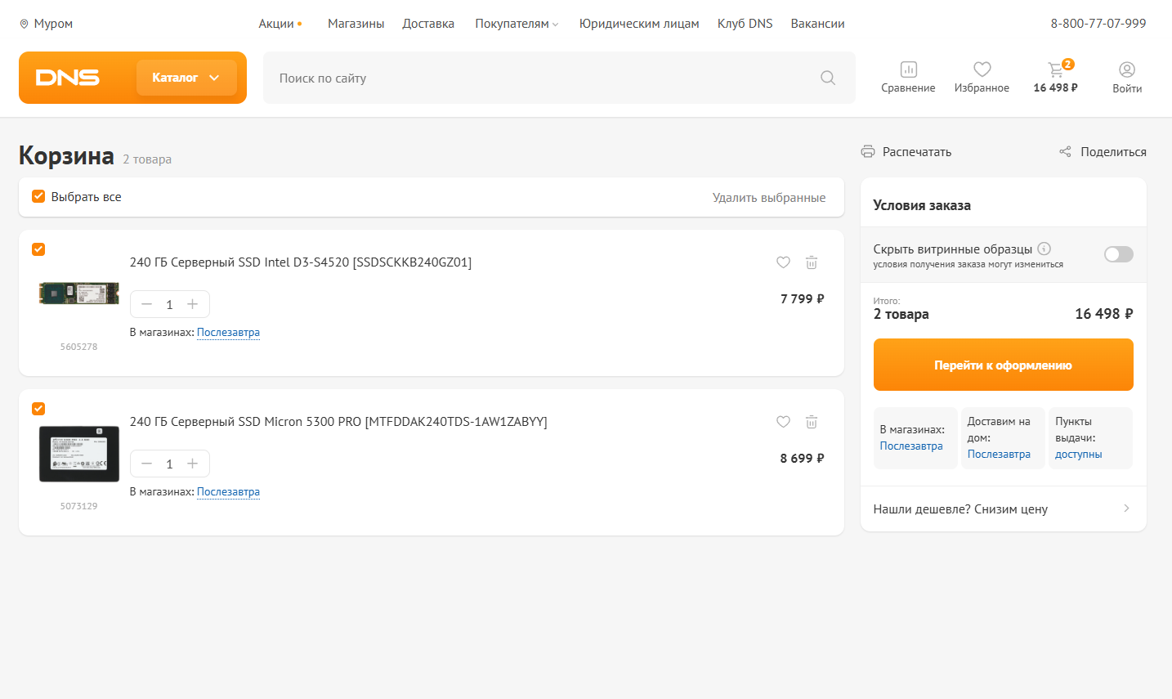Screen dimensions: 1172x699
Task: Open the Каталог dropdown
Action: click(186, 78)
